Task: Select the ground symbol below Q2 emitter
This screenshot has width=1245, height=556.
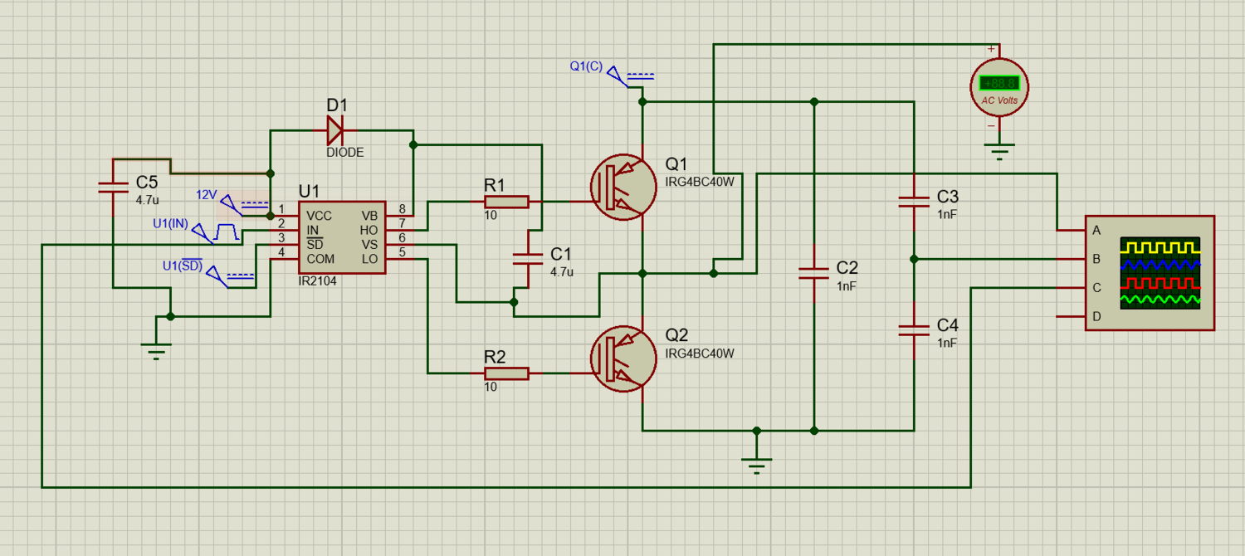Action: (756, 466)
